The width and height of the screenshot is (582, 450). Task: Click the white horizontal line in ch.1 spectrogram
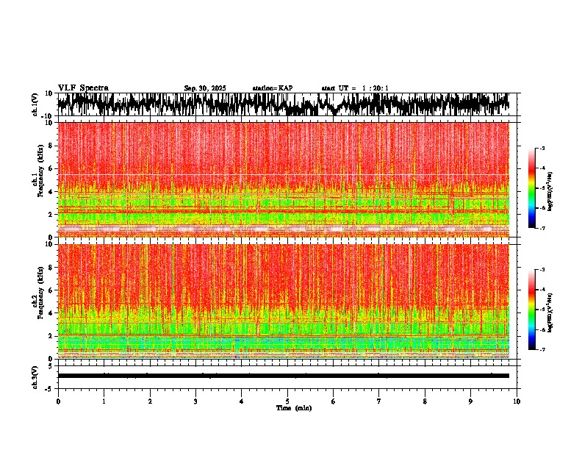(x=283, y=174)
